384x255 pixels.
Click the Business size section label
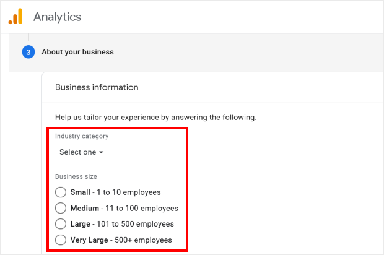coord(76,176)
